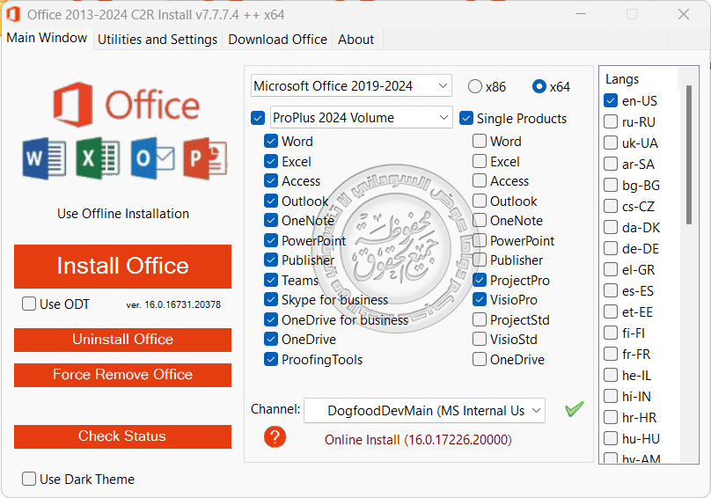Click the red question mark help icon
Image resolution: width=711 pixels, height=498 pixels.
tap(275, 437)
